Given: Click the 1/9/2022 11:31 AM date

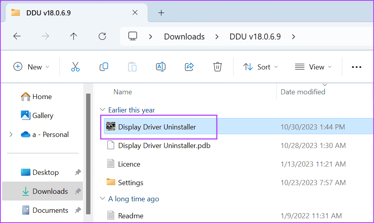Looking at the screenshot, I should click(x=311, y=216).
